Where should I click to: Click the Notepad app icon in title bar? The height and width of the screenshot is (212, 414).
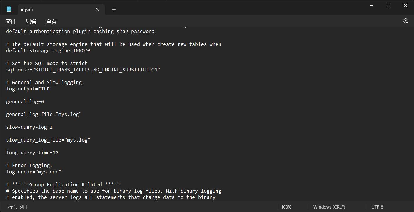[x=9, y=9]
